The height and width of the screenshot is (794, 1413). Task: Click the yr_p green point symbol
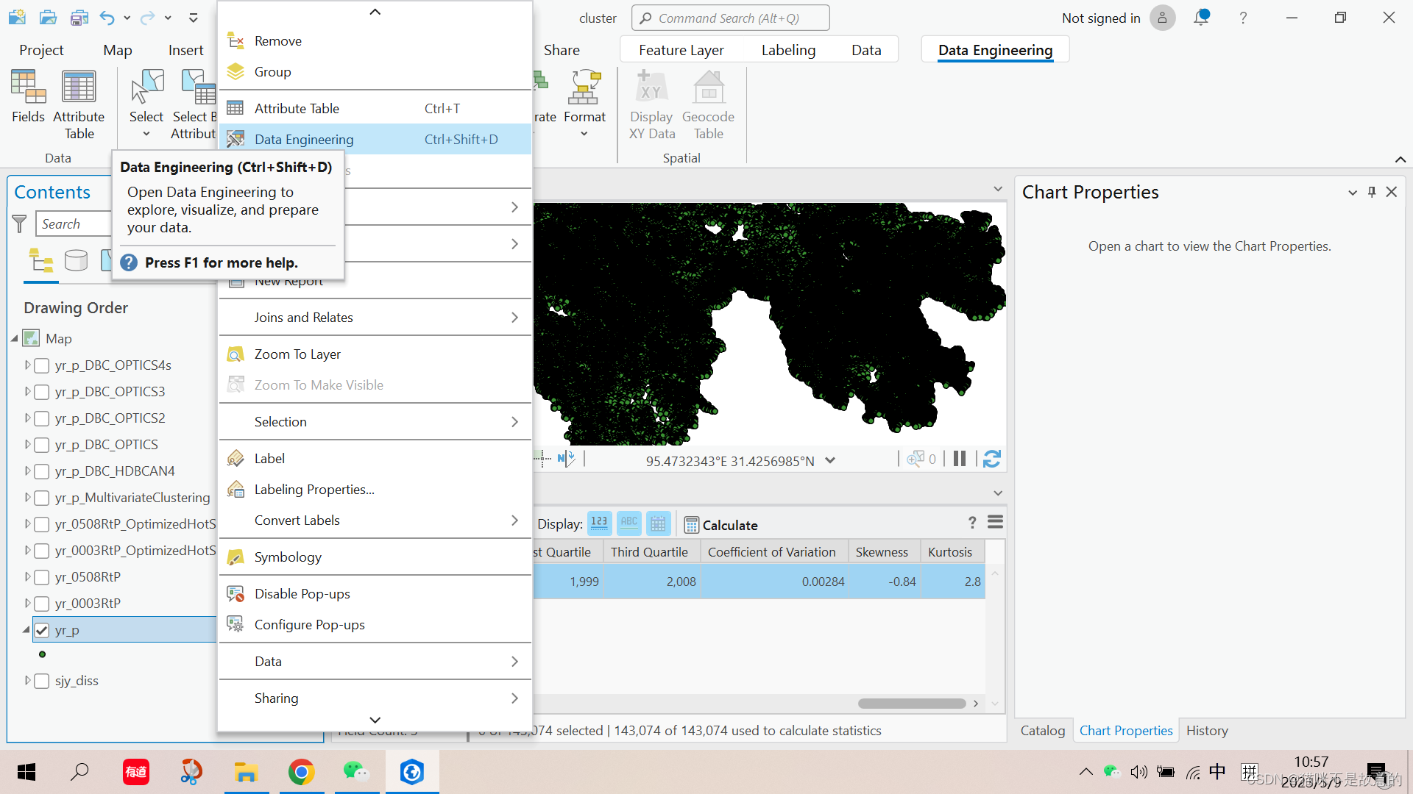pyautogui.click(x=42, y=654)
